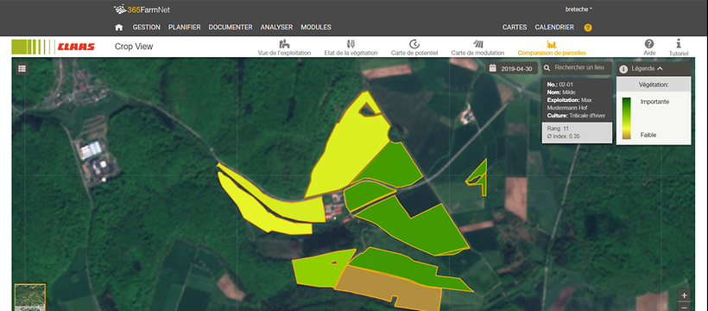
Task: Open the CARTES link
Action: (x=515, y=27)
